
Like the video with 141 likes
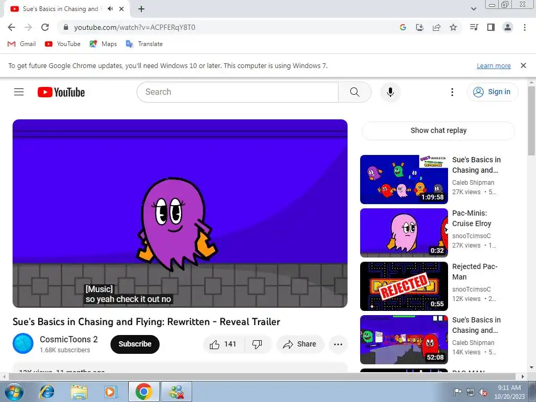(224, 344)
